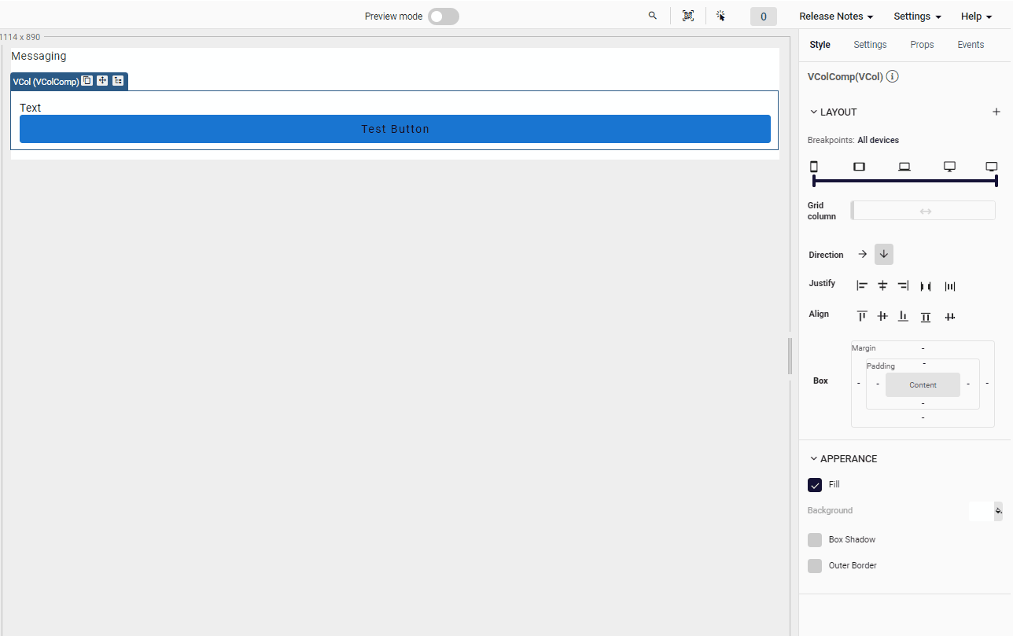Open the Release Notes dropdown menu

pos(836,17)
